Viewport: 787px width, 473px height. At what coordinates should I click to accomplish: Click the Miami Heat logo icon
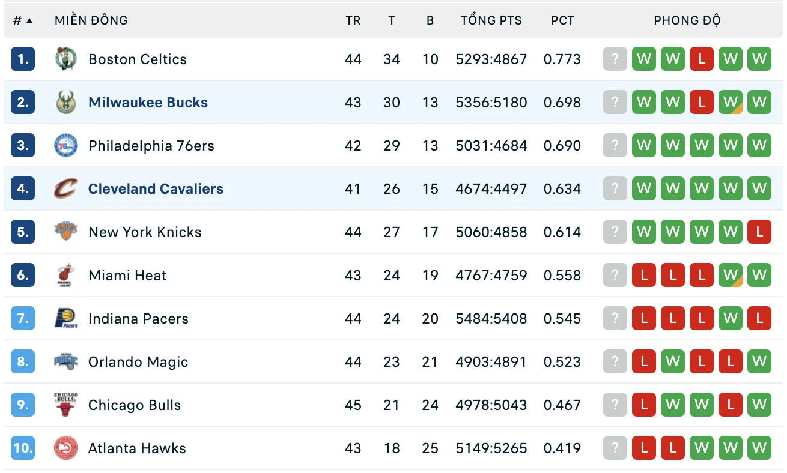[66, 276]
